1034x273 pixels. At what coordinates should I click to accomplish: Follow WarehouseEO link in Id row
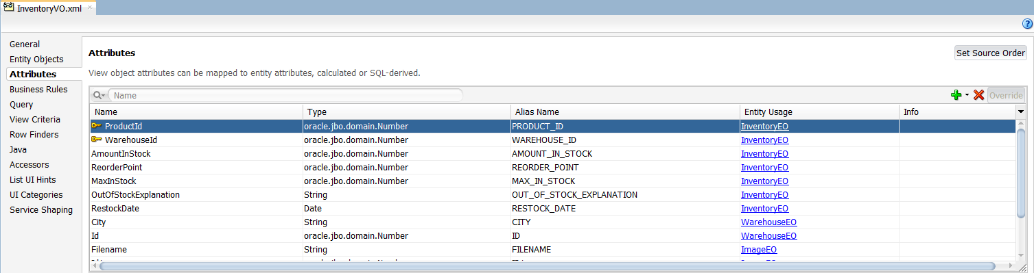coord(768,235)
